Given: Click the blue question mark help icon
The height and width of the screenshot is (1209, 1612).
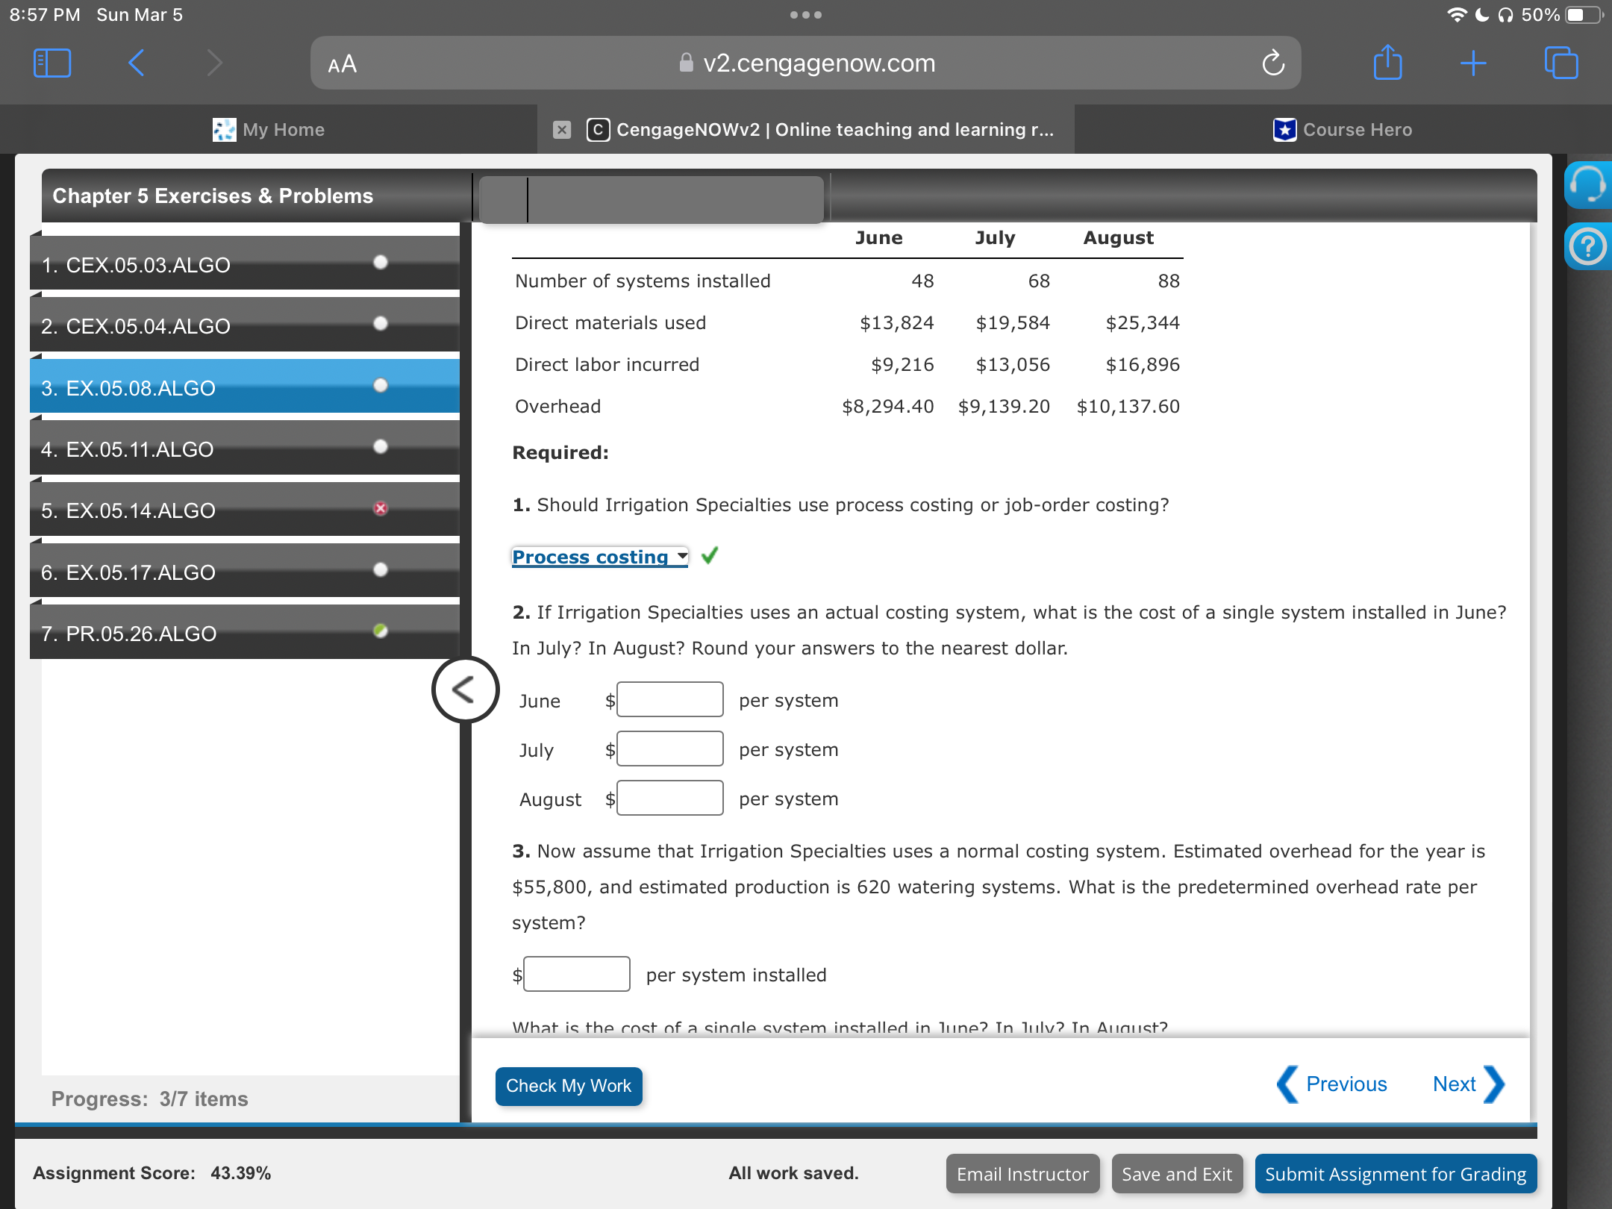Looking at the screenshot, I should click(1587, 246).
